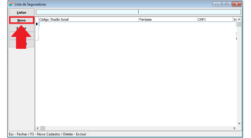Click the horizontal scrollbar left arrow

[38, 128]
